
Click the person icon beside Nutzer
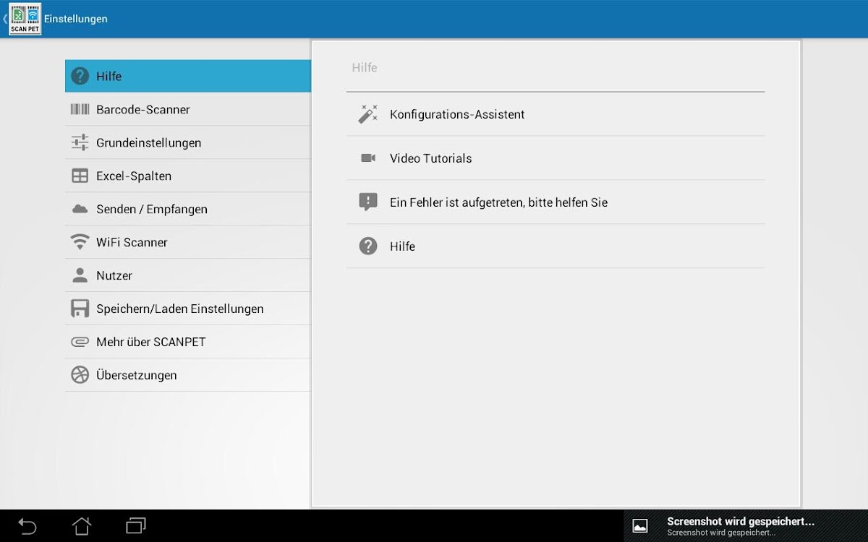[x=80, y=275]
